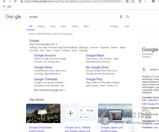
Task: Open the protest photo story thumbnail
Action: coord(43,113)
